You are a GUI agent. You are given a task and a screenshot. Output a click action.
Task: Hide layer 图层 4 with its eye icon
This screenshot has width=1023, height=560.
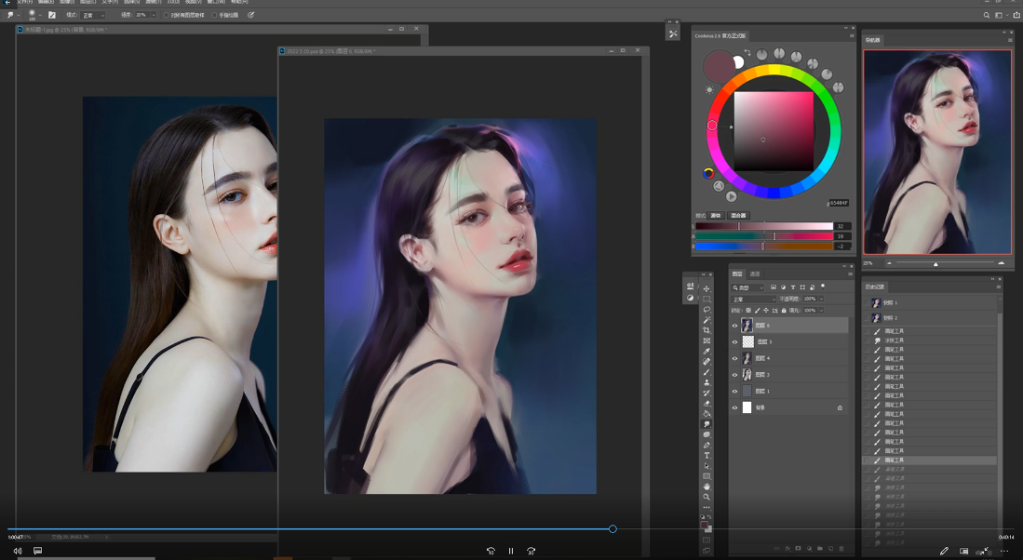point(734,358)
